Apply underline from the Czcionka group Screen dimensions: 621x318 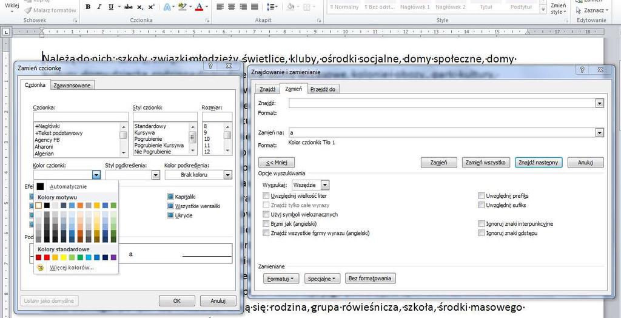(x=110, y=7)
